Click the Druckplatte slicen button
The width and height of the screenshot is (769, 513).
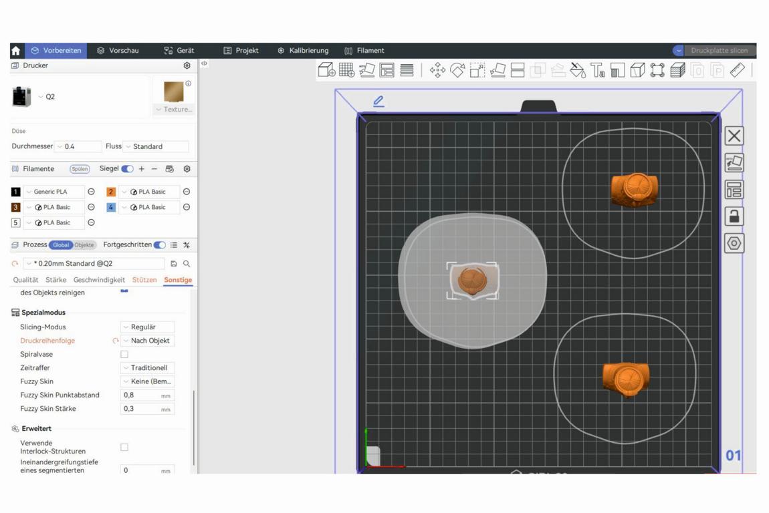719,51
